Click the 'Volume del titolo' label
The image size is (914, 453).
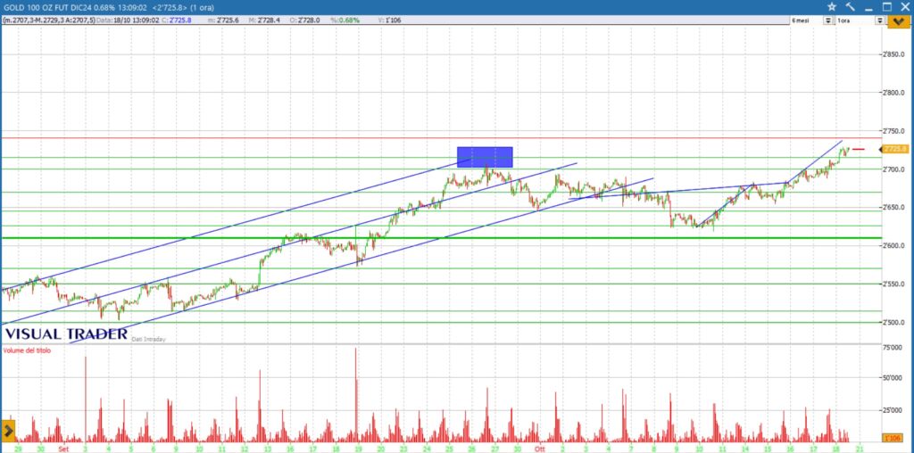click(27, 350)
